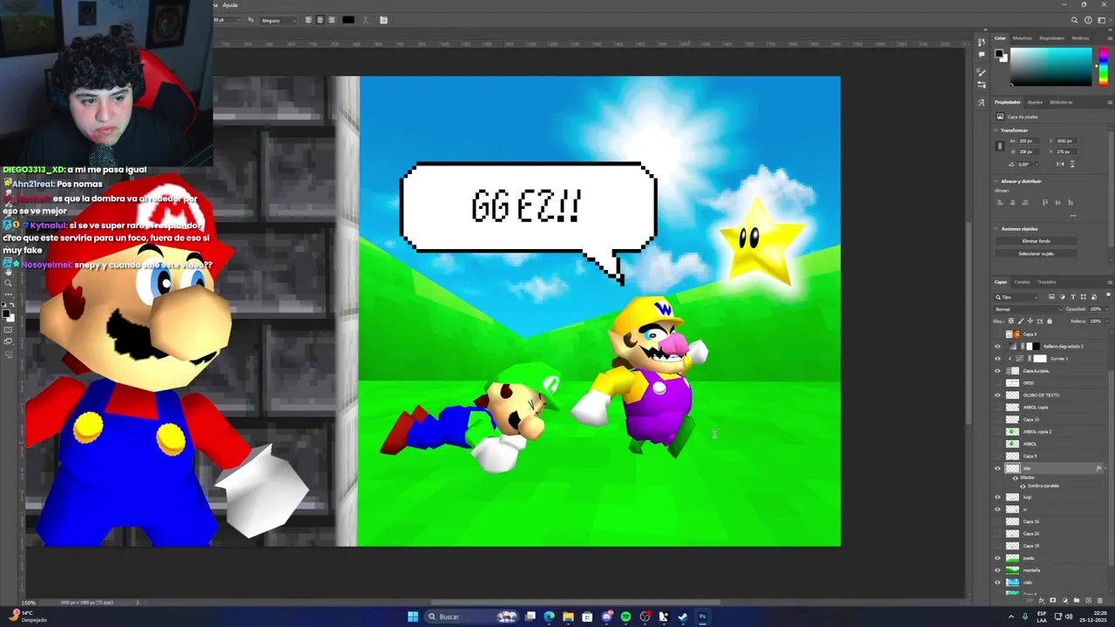
Task: Open the History panel icon in collapsed dock
Action: tap(982, 42)
